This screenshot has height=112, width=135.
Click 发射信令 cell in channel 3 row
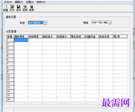[64, 48]
